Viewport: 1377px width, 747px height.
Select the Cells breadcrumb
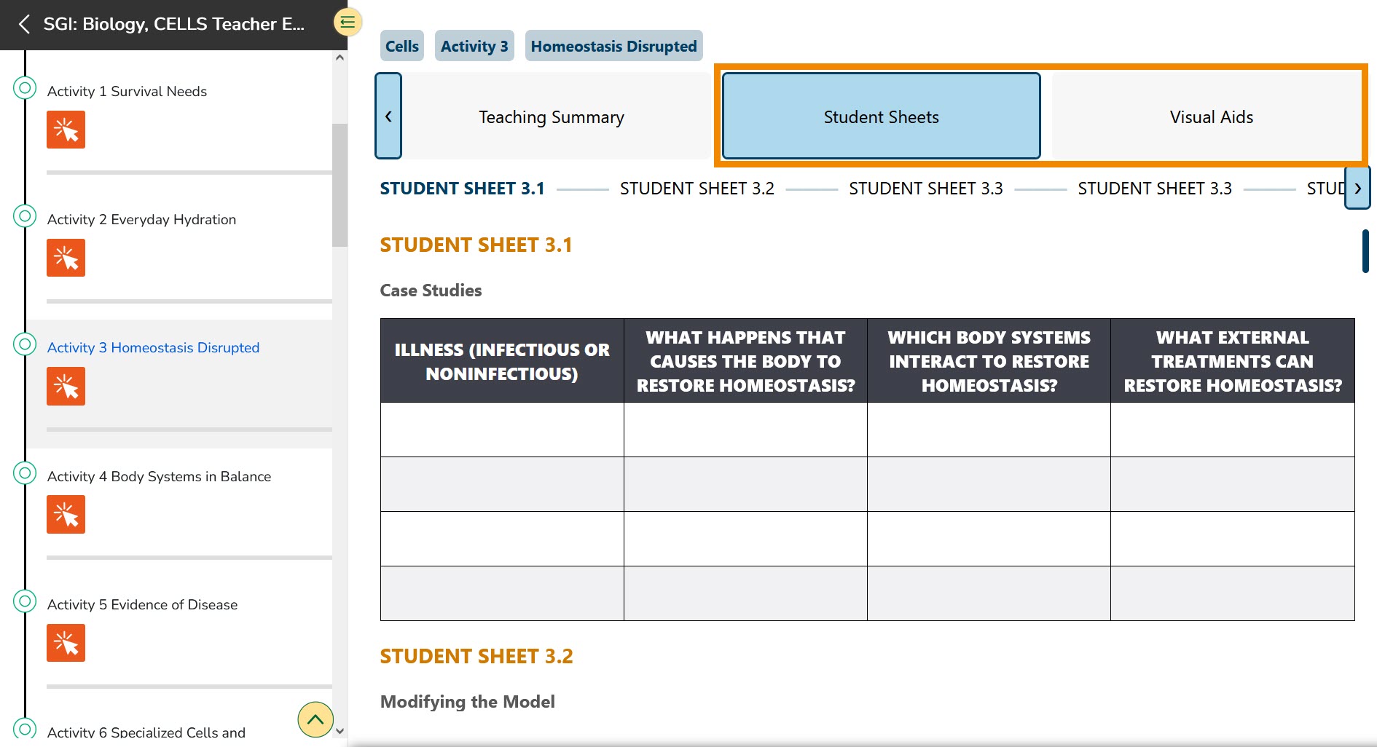401,46
